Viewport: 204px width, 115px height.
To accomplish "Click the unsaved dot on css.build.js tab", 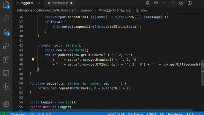I will tap(71, 3).
